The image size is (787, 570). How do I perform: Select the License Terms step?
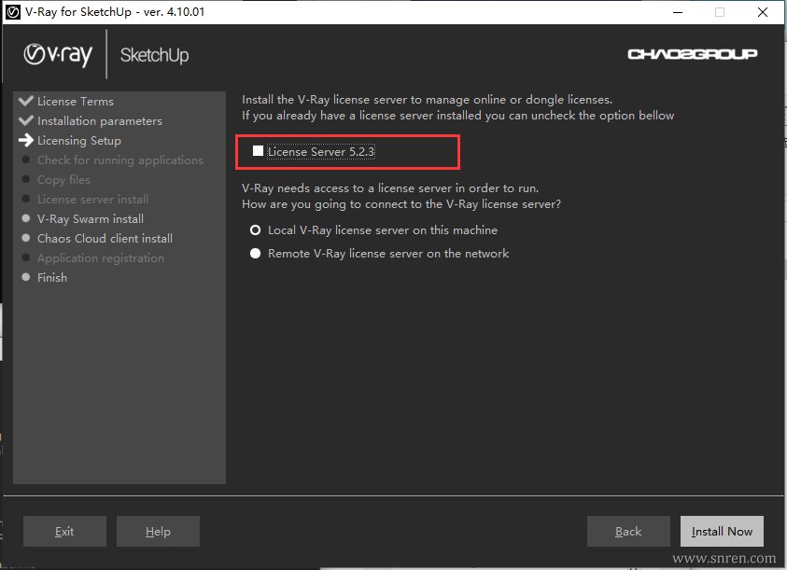coord(76,102)
